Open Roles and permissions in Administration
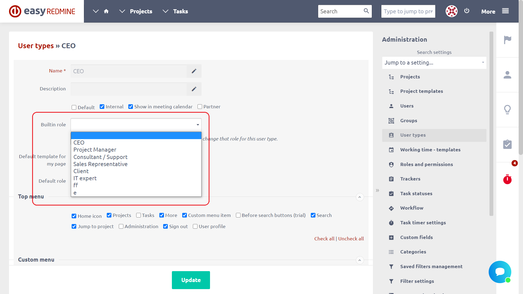Viewport: 523px width, 294px height. click(426, 164)
